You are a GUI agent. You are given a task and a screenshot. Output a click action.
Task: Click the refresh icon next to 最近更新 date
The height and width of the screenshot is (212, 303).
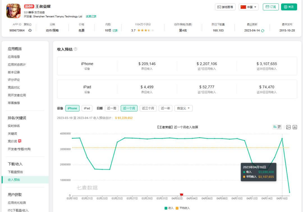262,30
